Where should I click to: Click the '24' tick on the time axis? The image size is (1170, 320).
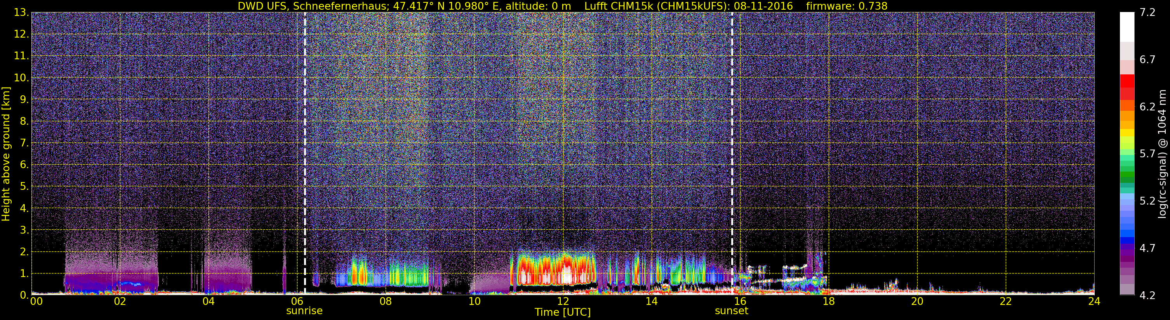tap(1094, 301)
